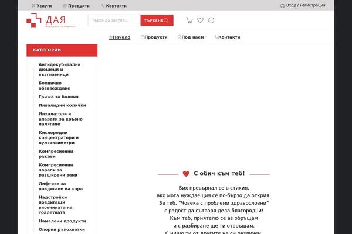The width and height of the screenshot is (352, 234).
Task: Open Болнично обзавеждане category
Action: pyautogui.click(x=55, y=85)
